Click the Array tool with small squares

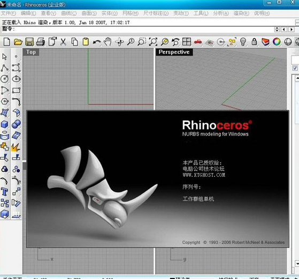[x=5, y=203]
